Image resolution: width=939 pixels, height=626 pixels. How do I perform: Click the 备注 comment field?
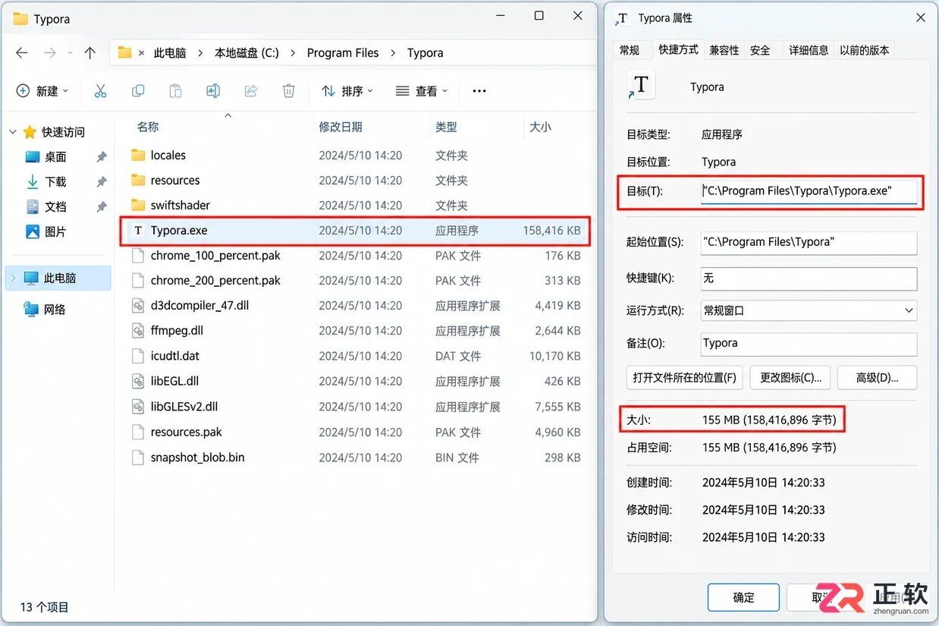tap(809, 343)
